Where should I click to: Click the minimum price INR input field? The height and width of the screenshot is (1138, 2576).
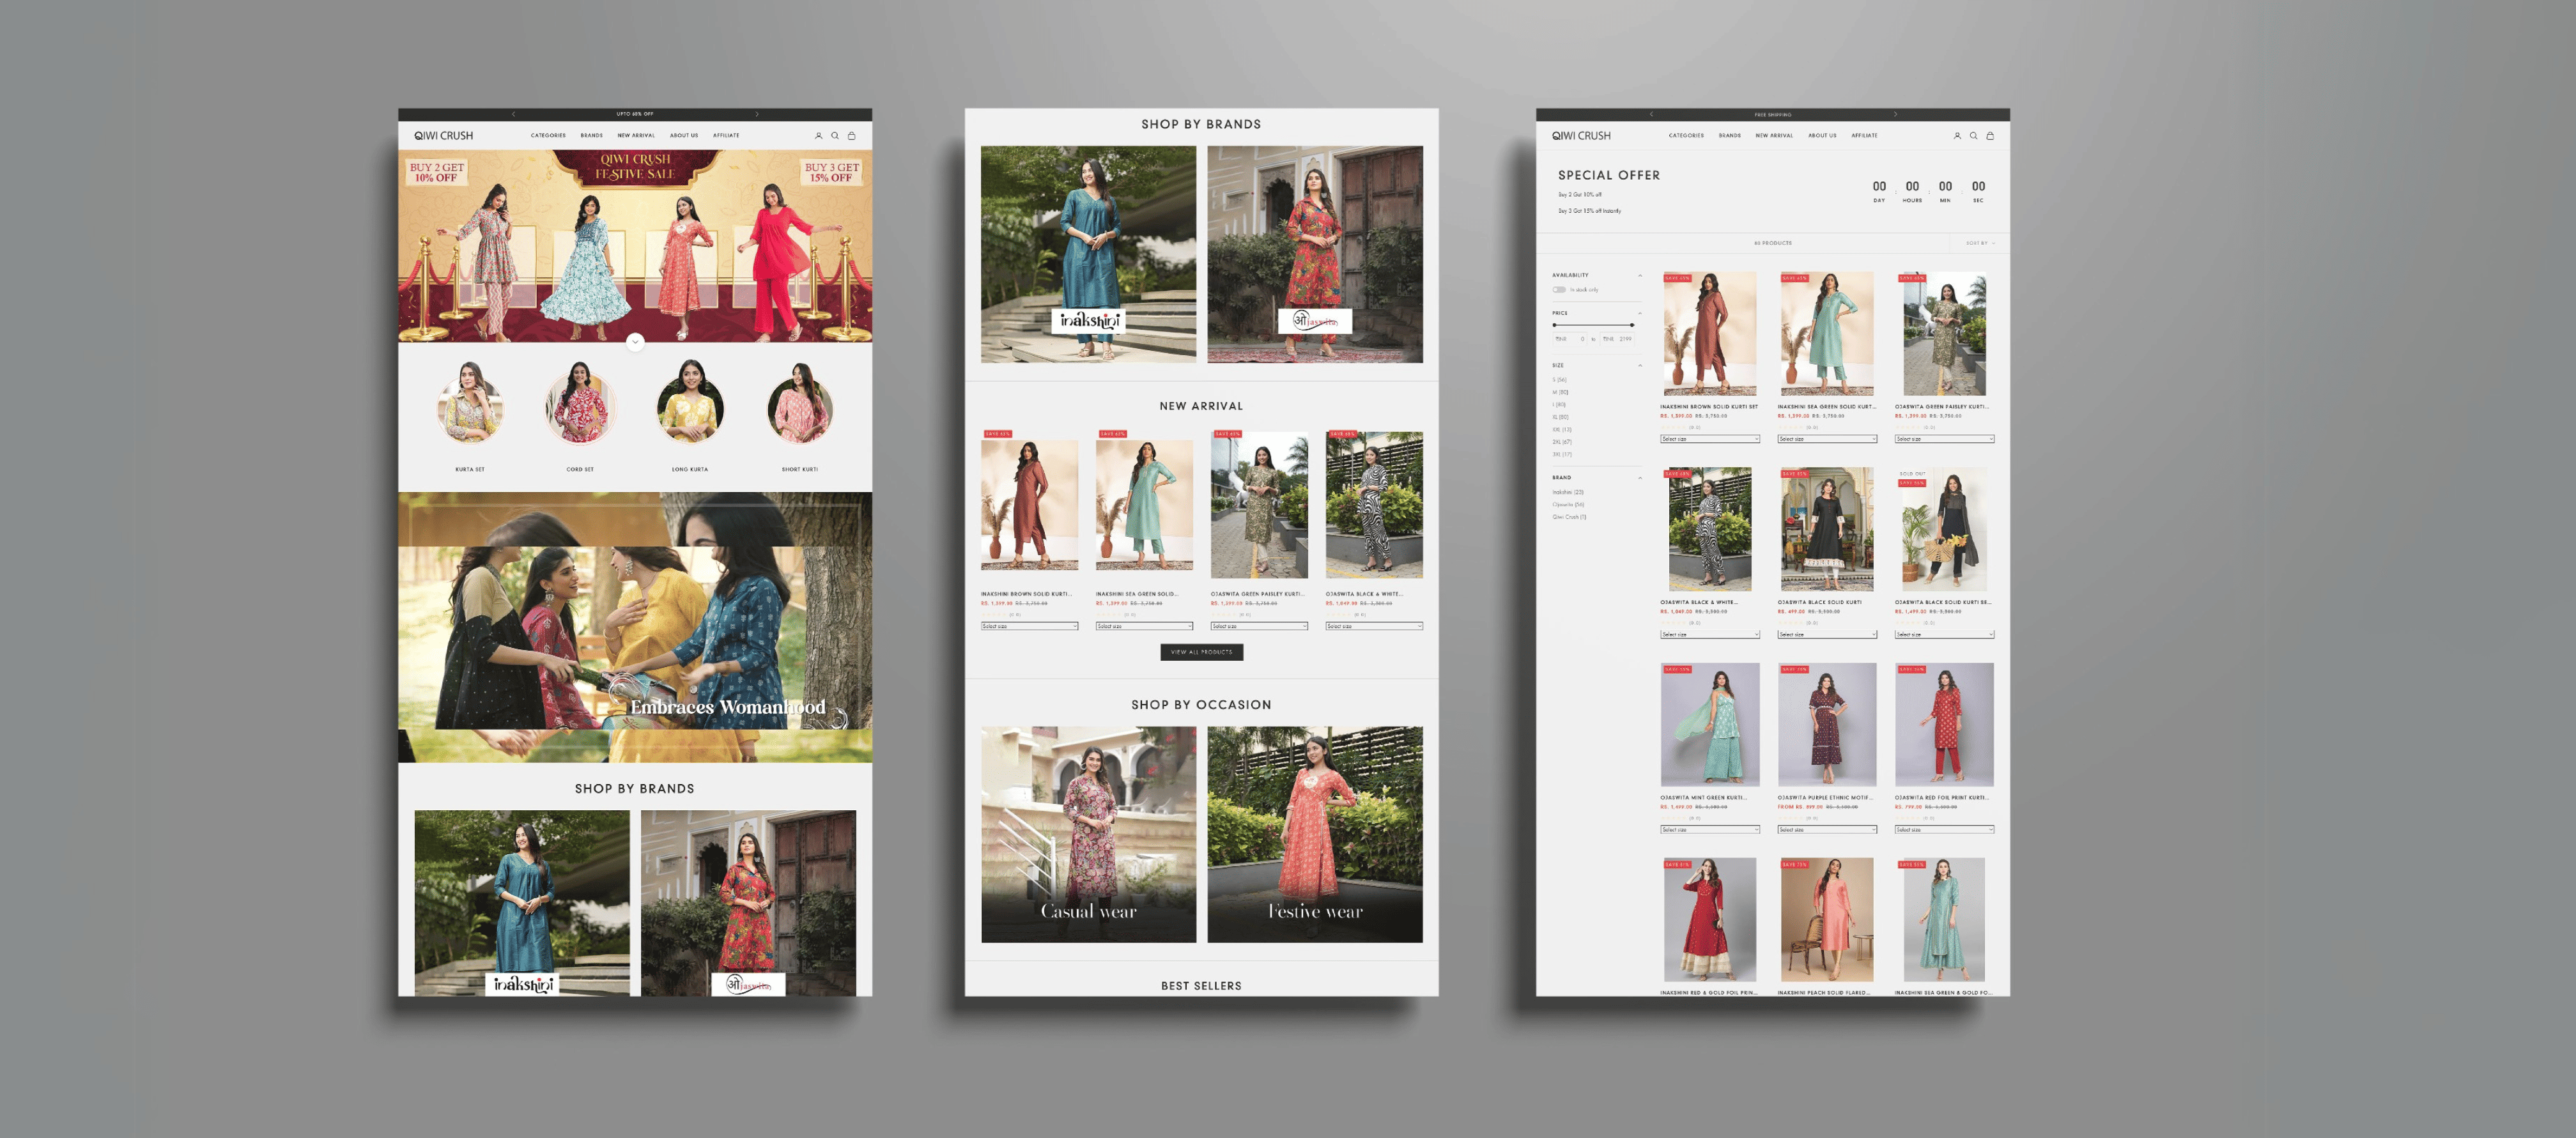coord(1571,339)
